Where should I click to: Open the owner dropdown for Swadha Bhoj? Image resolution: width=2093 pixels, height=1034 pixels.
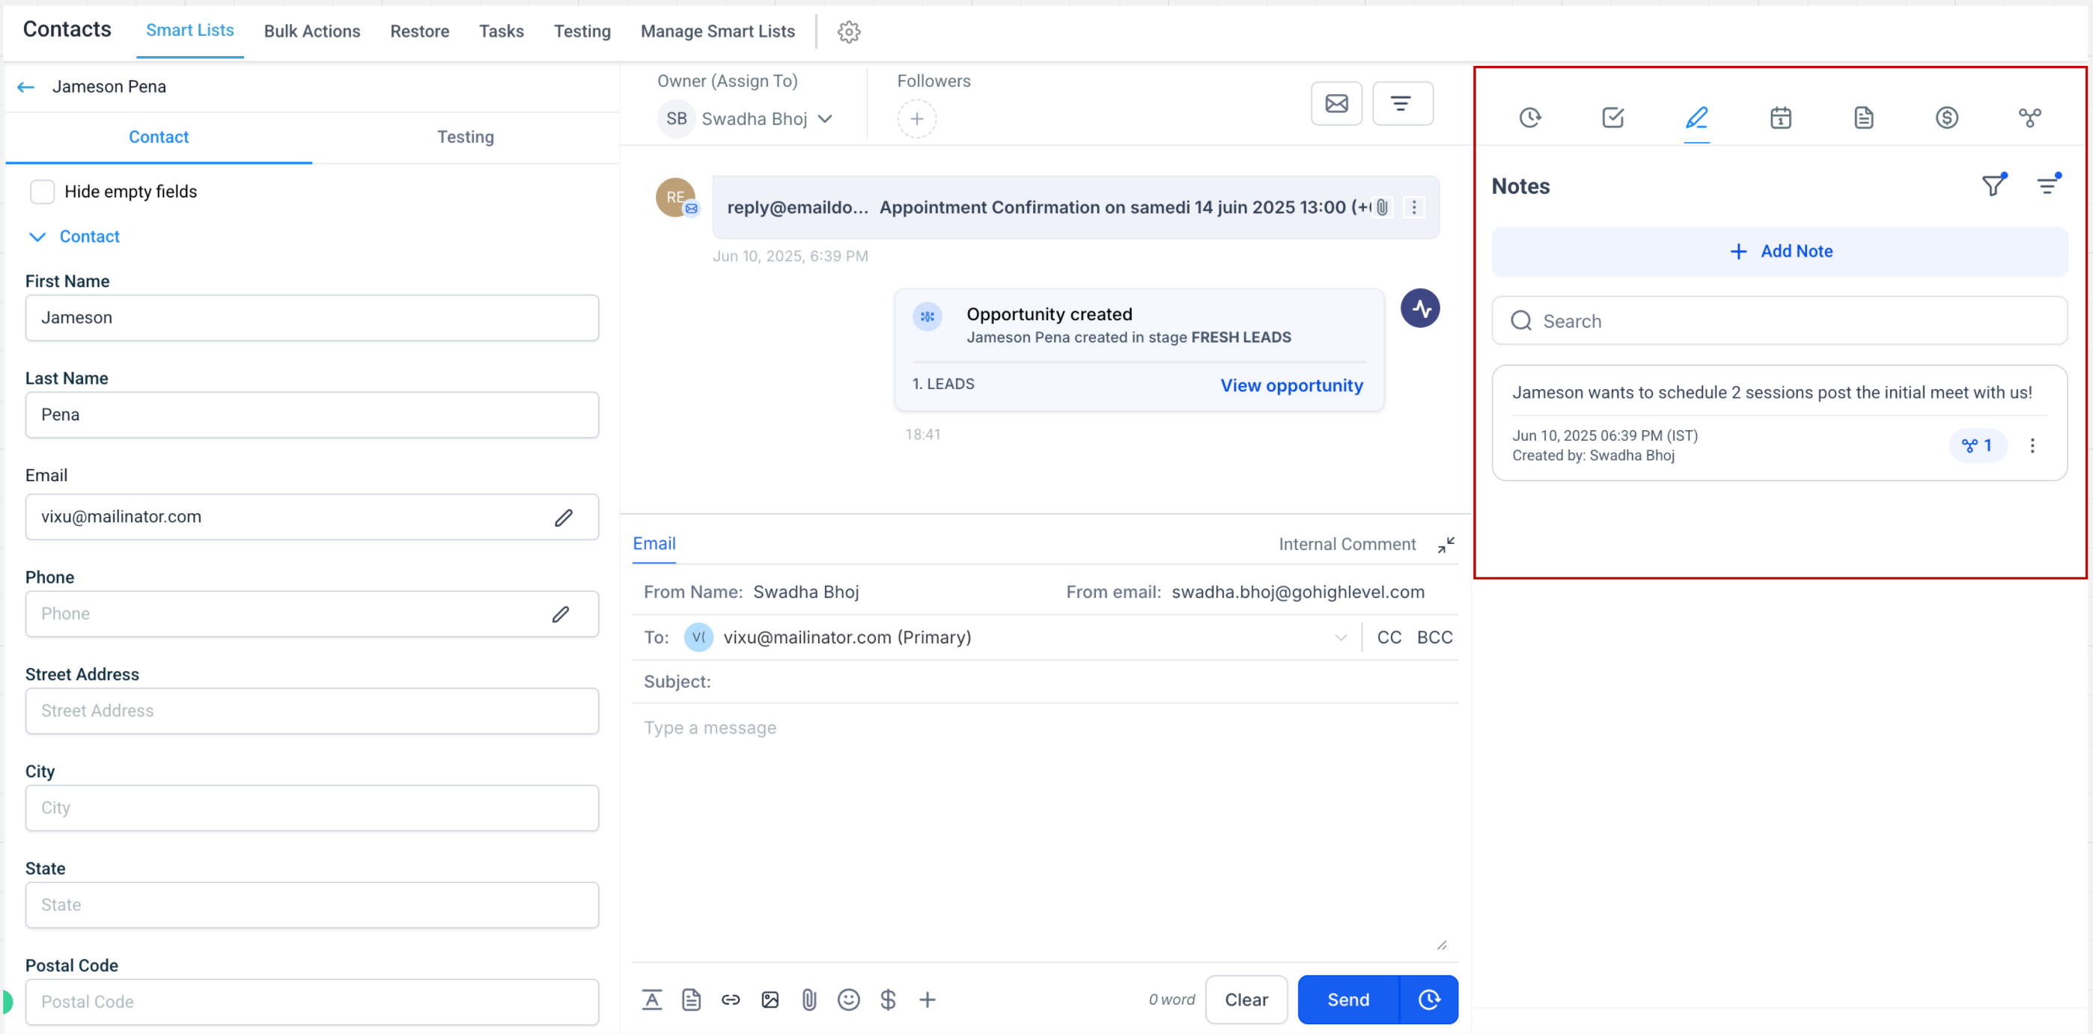(827, 119)
